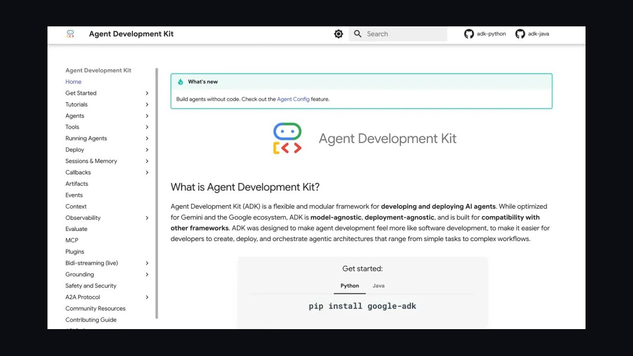Open the Context sidebar link
Viewport: 633px width, 356px height.
tap(76, 207)
